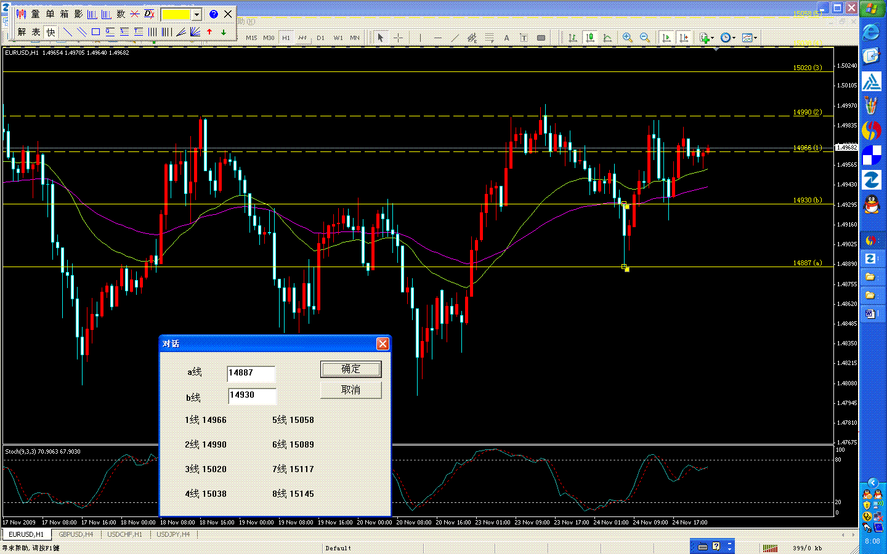The width and height of the screenshot is (887, 554).
Task: Switch to the GBPUSD,H4 chart tab
Action: 76,534
